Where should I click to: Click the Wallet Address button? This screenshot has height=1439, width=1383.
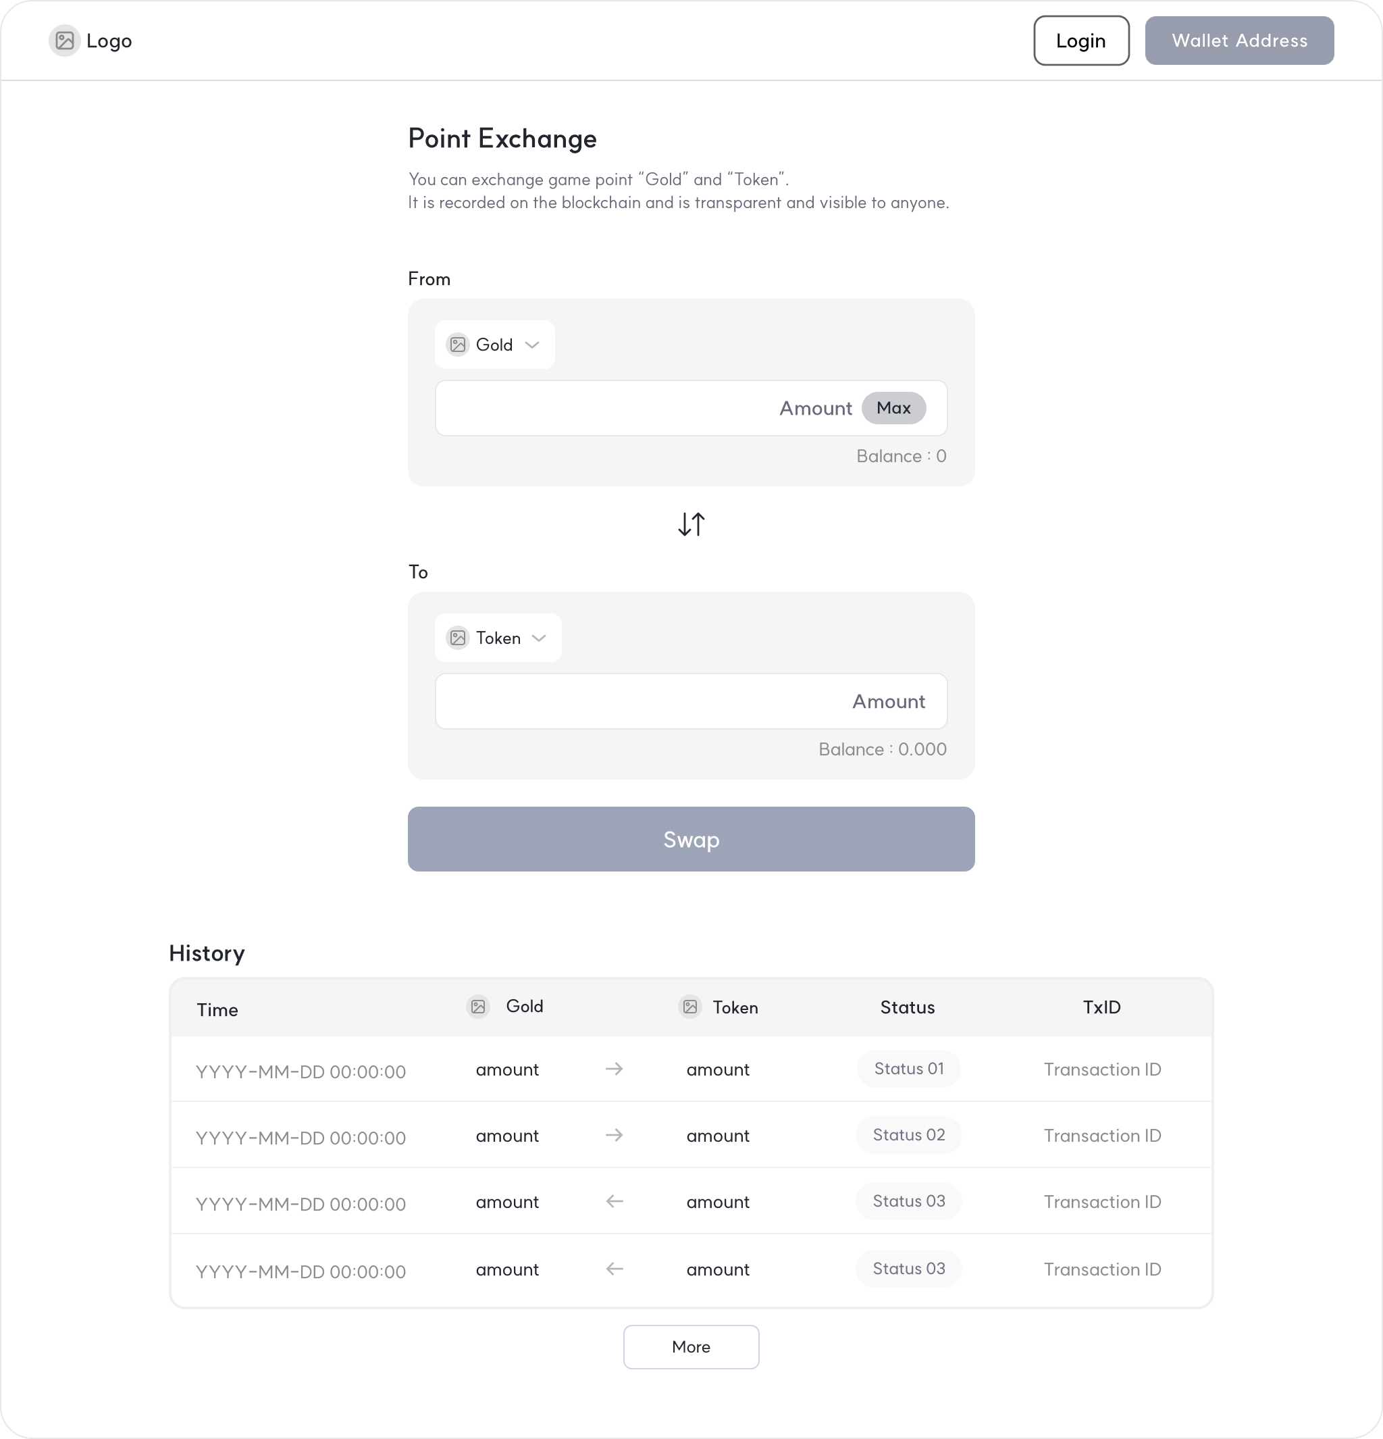click(x=1239, y=41)
